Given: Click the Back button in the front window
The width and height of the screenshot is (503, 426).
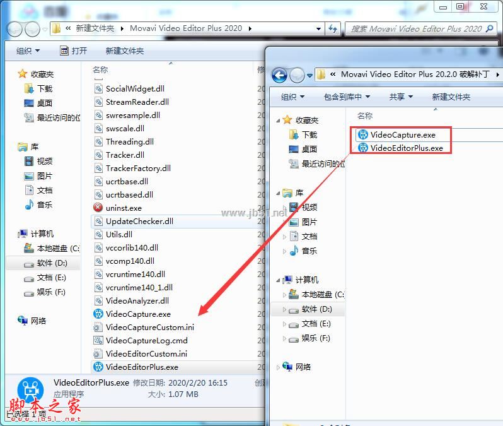Looking at the screenshot, I should 279,76.
